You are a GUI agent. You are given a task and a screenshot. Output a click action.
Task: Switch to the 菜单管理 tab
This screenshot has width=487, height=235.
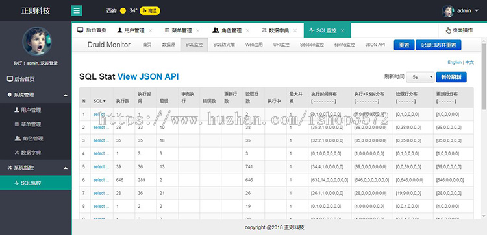pyautogui.click(x=179, y=30)
